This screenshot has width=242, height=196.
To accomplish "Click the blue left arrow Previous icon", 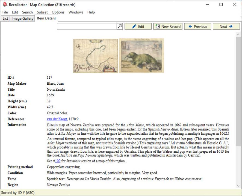I will (190, 26).
